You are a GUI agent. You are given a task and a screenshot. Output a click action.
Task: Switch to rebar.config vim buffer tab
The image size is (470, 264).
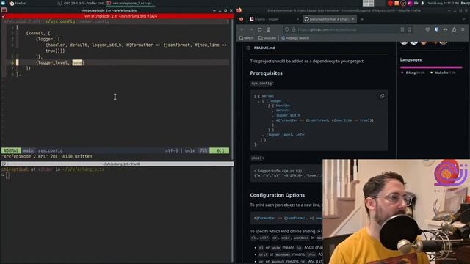pos(95,21)
